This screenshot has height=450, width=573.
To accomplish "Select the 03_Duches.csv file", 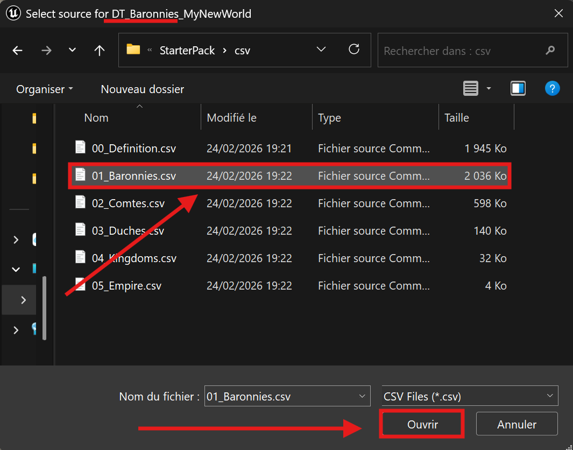I will [x=291, y=231].
